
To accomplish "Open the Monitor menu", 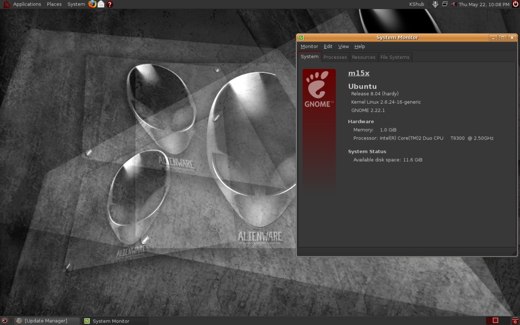I will point(309,46).
